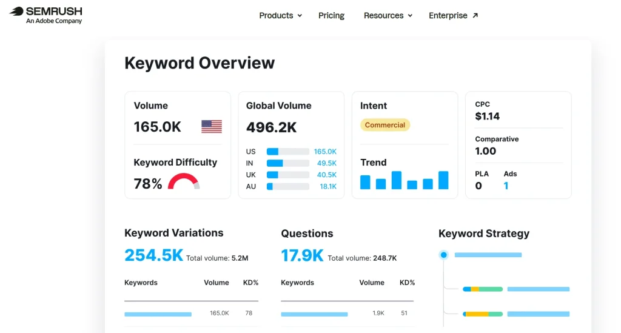The image size is (621, 333).
Task: Click the PLA value 0
Action: point(478,186)
